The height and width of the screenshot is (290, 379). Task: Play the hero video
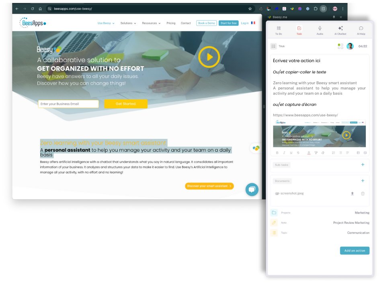(x=209, y=57)
